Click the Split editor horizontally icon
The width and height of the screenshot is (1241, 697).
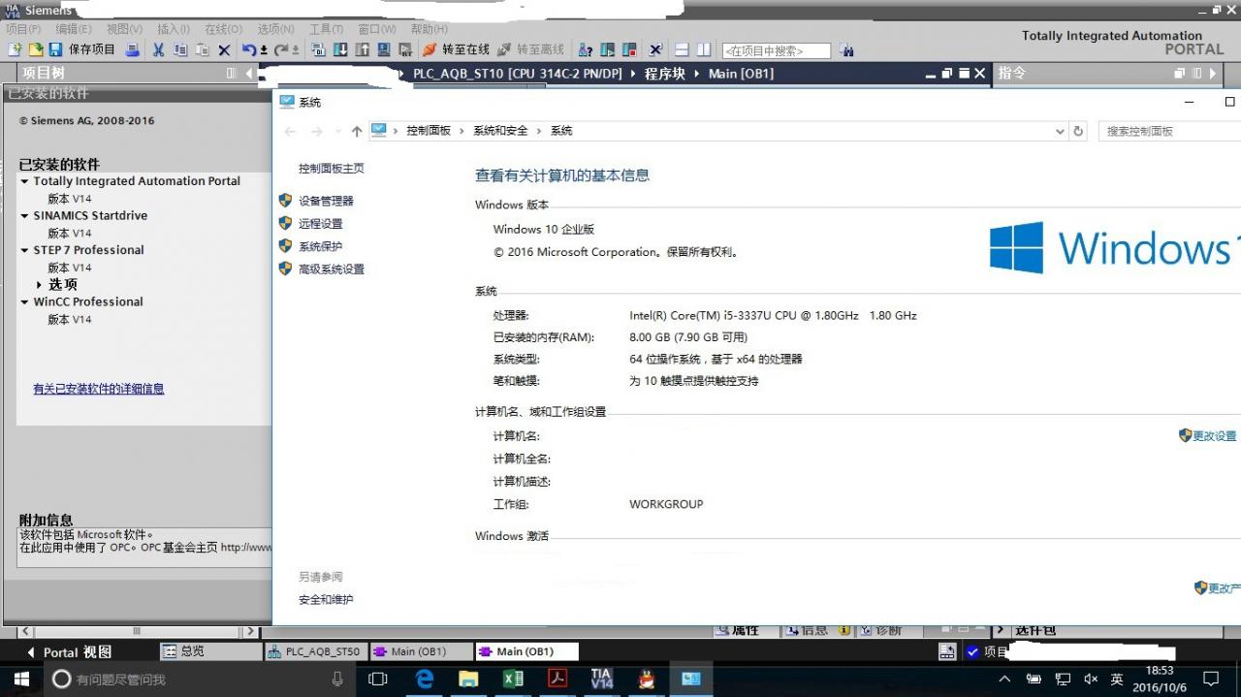click(x=682, y=49)
